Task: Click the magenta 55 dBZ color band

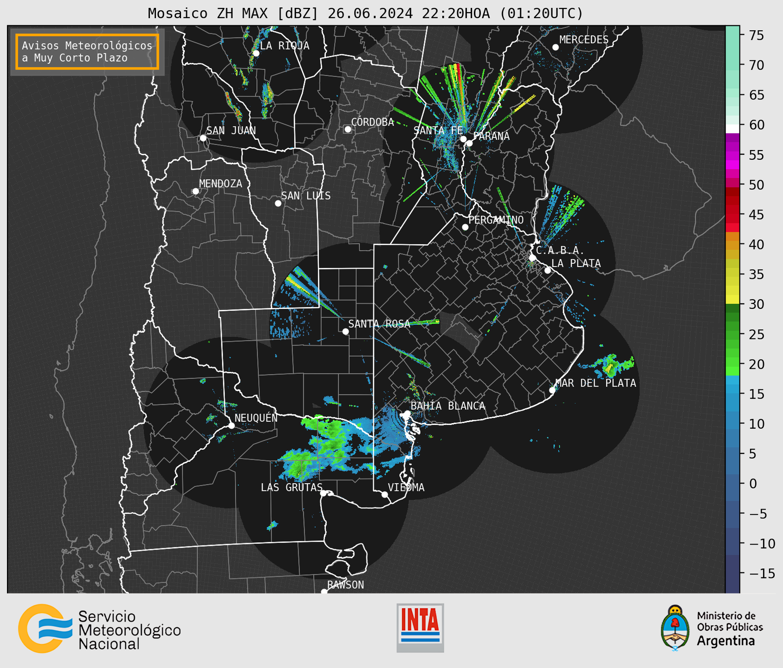Action: tap(732, 156)
